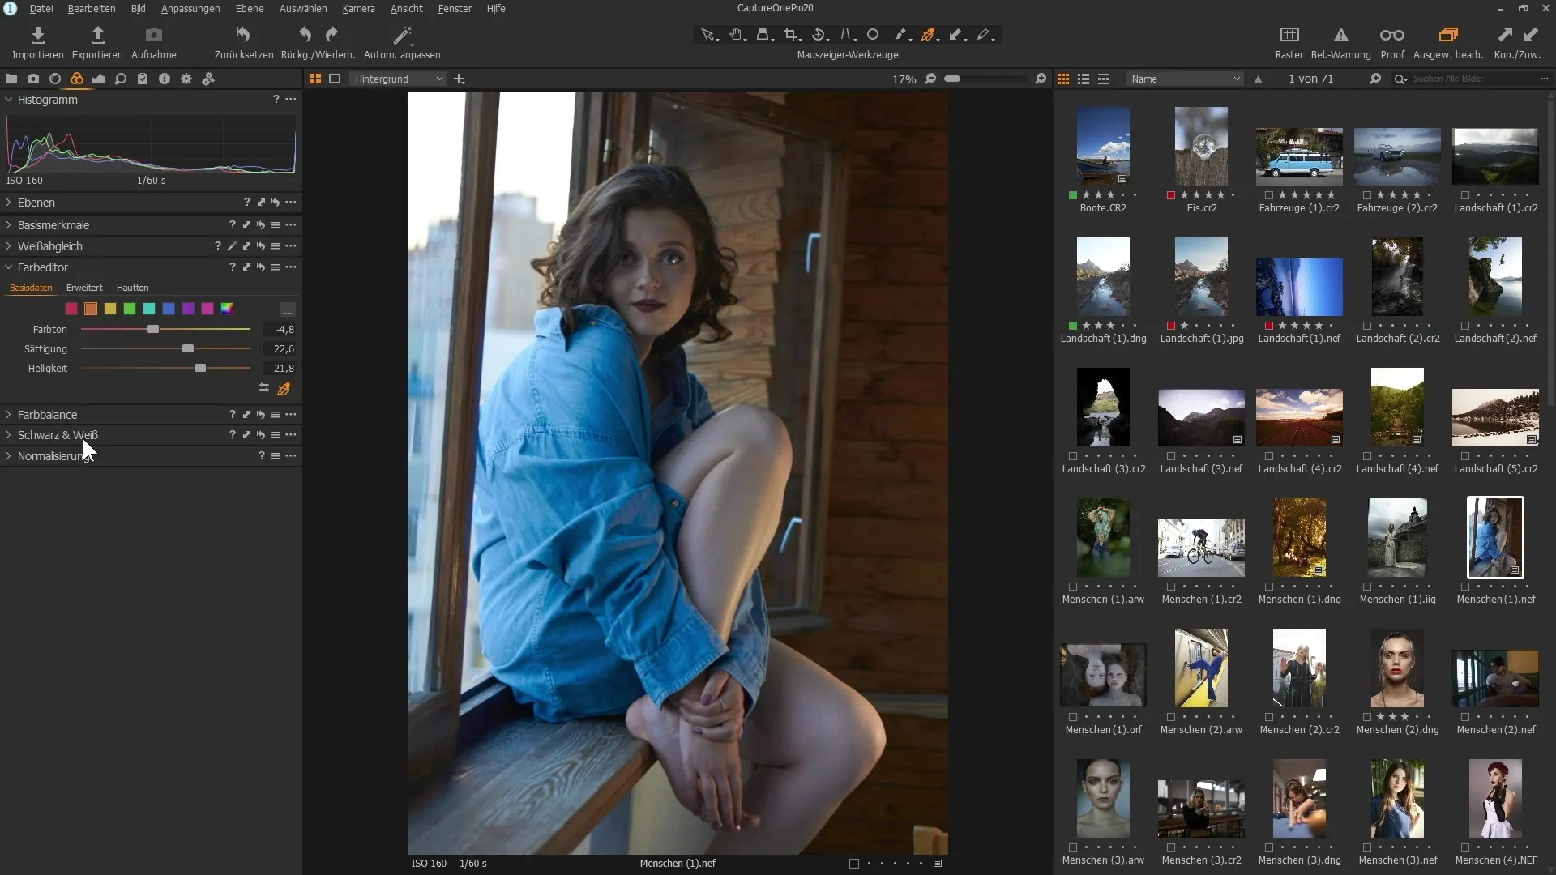Select the crop tool
This screenshot has height=875, width=1556.
[792, 35]
